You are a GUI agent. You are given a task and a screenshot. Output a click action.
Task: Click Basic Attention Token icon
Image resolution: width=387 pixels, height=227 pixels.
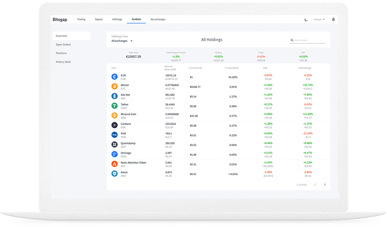(x=115, y=164)
